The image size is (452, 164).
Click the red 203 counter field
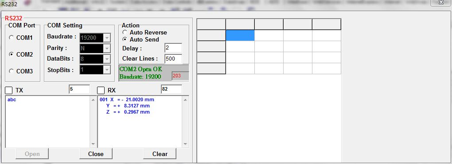pyautogui.click(x=180, y=76)
